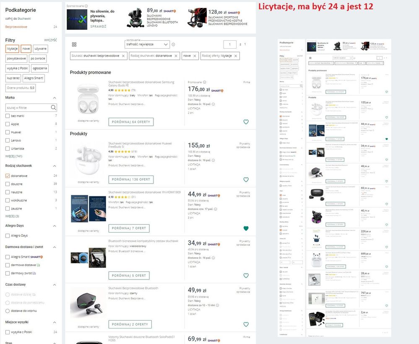Remove the 'Rodzaj oferty: licytacje' tag with its X
This screenshot has width=419, height=344.
236,56
